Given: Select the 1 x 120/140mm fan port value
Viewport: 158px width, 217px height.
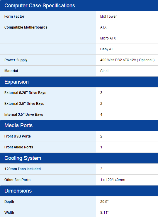Looking at the screenshot, I should (113, 180).
